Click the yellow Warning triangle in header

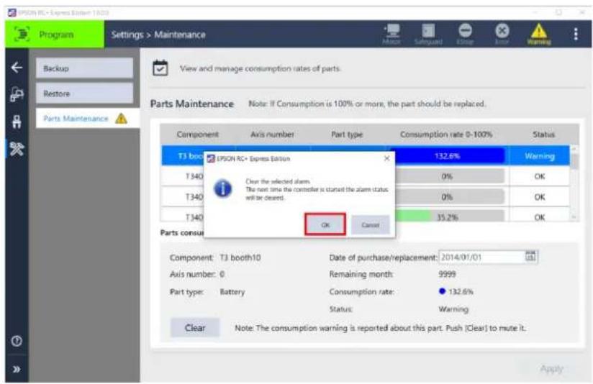[539, 31]
